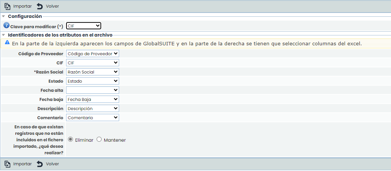Open the Descripción column dropdown
Image resolution: width=391 pixels, height=171 pixels.
coord(92,109)
